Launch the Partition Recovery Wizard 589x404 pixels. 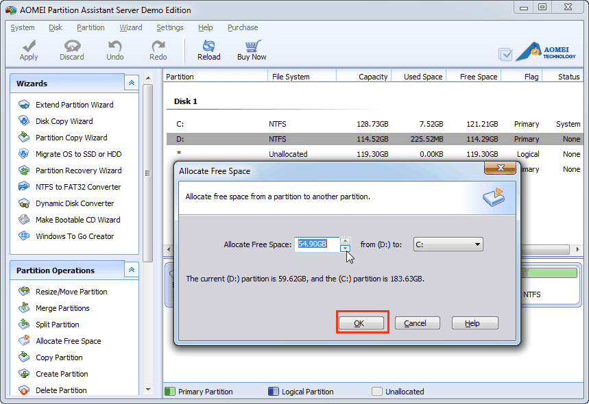click(x=78, y=171)
